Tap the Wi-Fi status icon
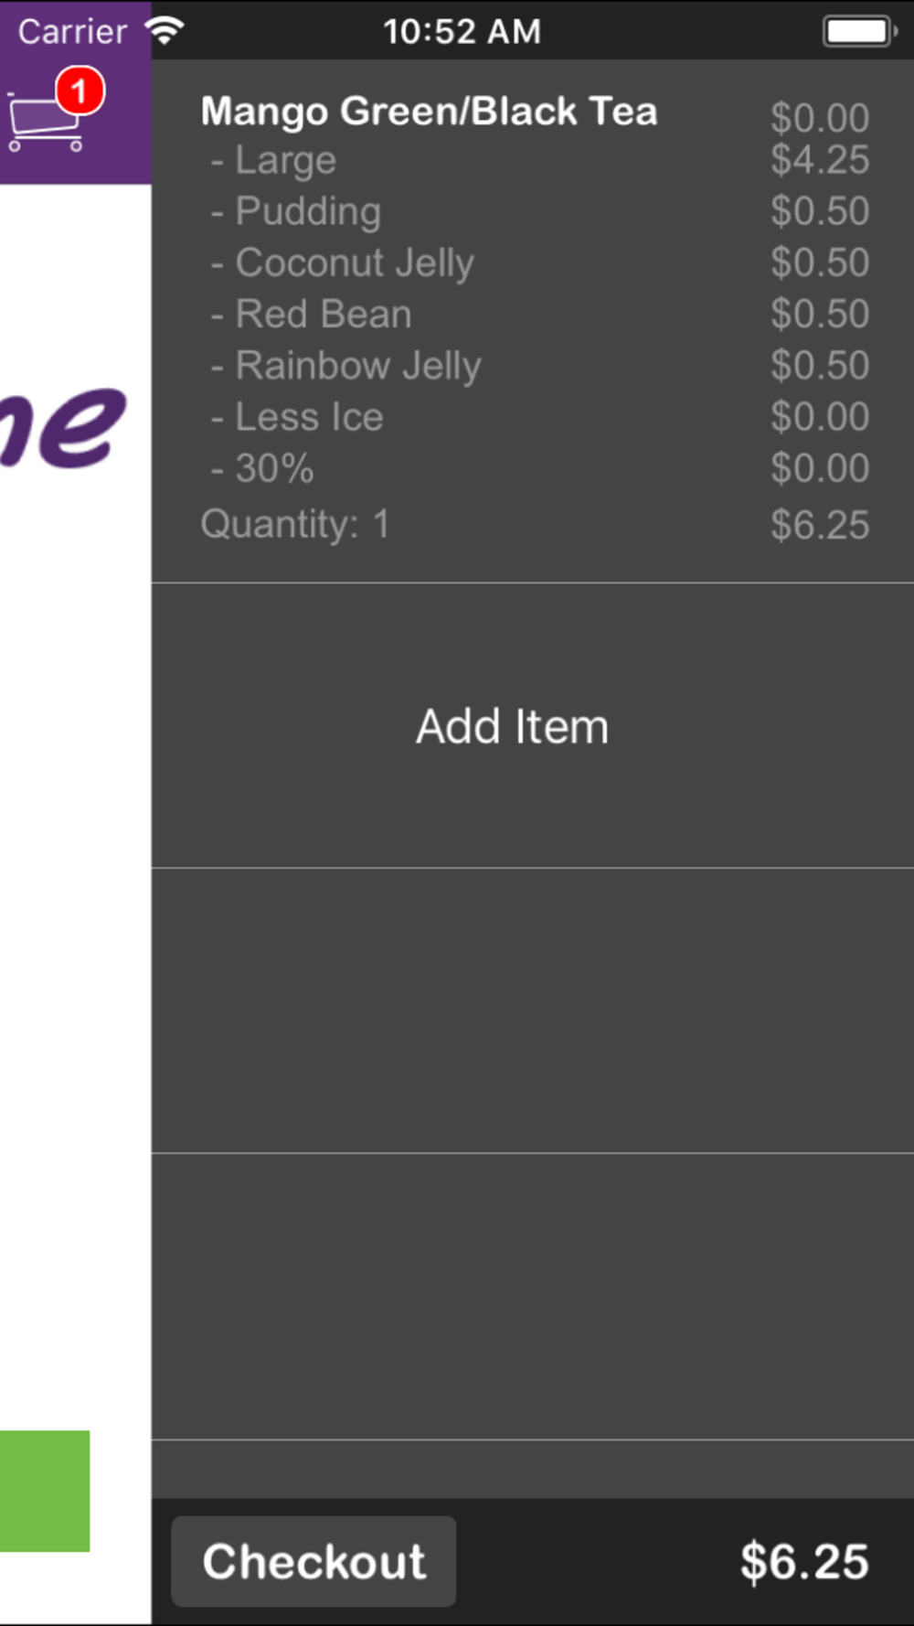 [165, 31]
